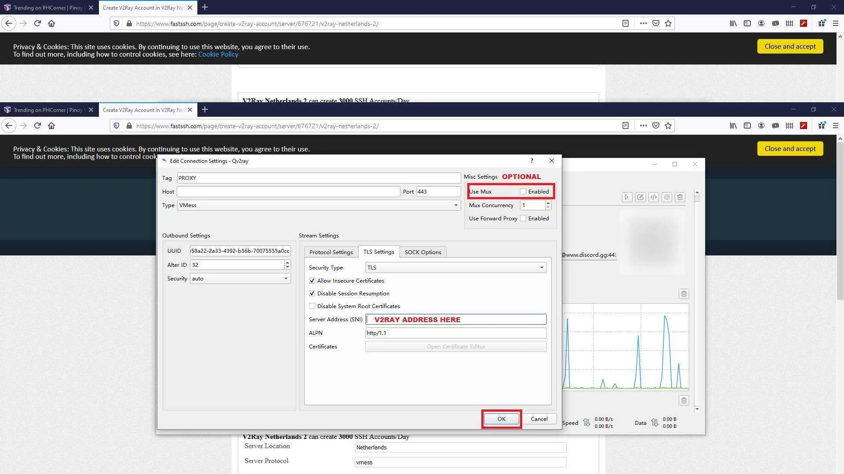Click the Port field showing 443

[x=438, y=192]
